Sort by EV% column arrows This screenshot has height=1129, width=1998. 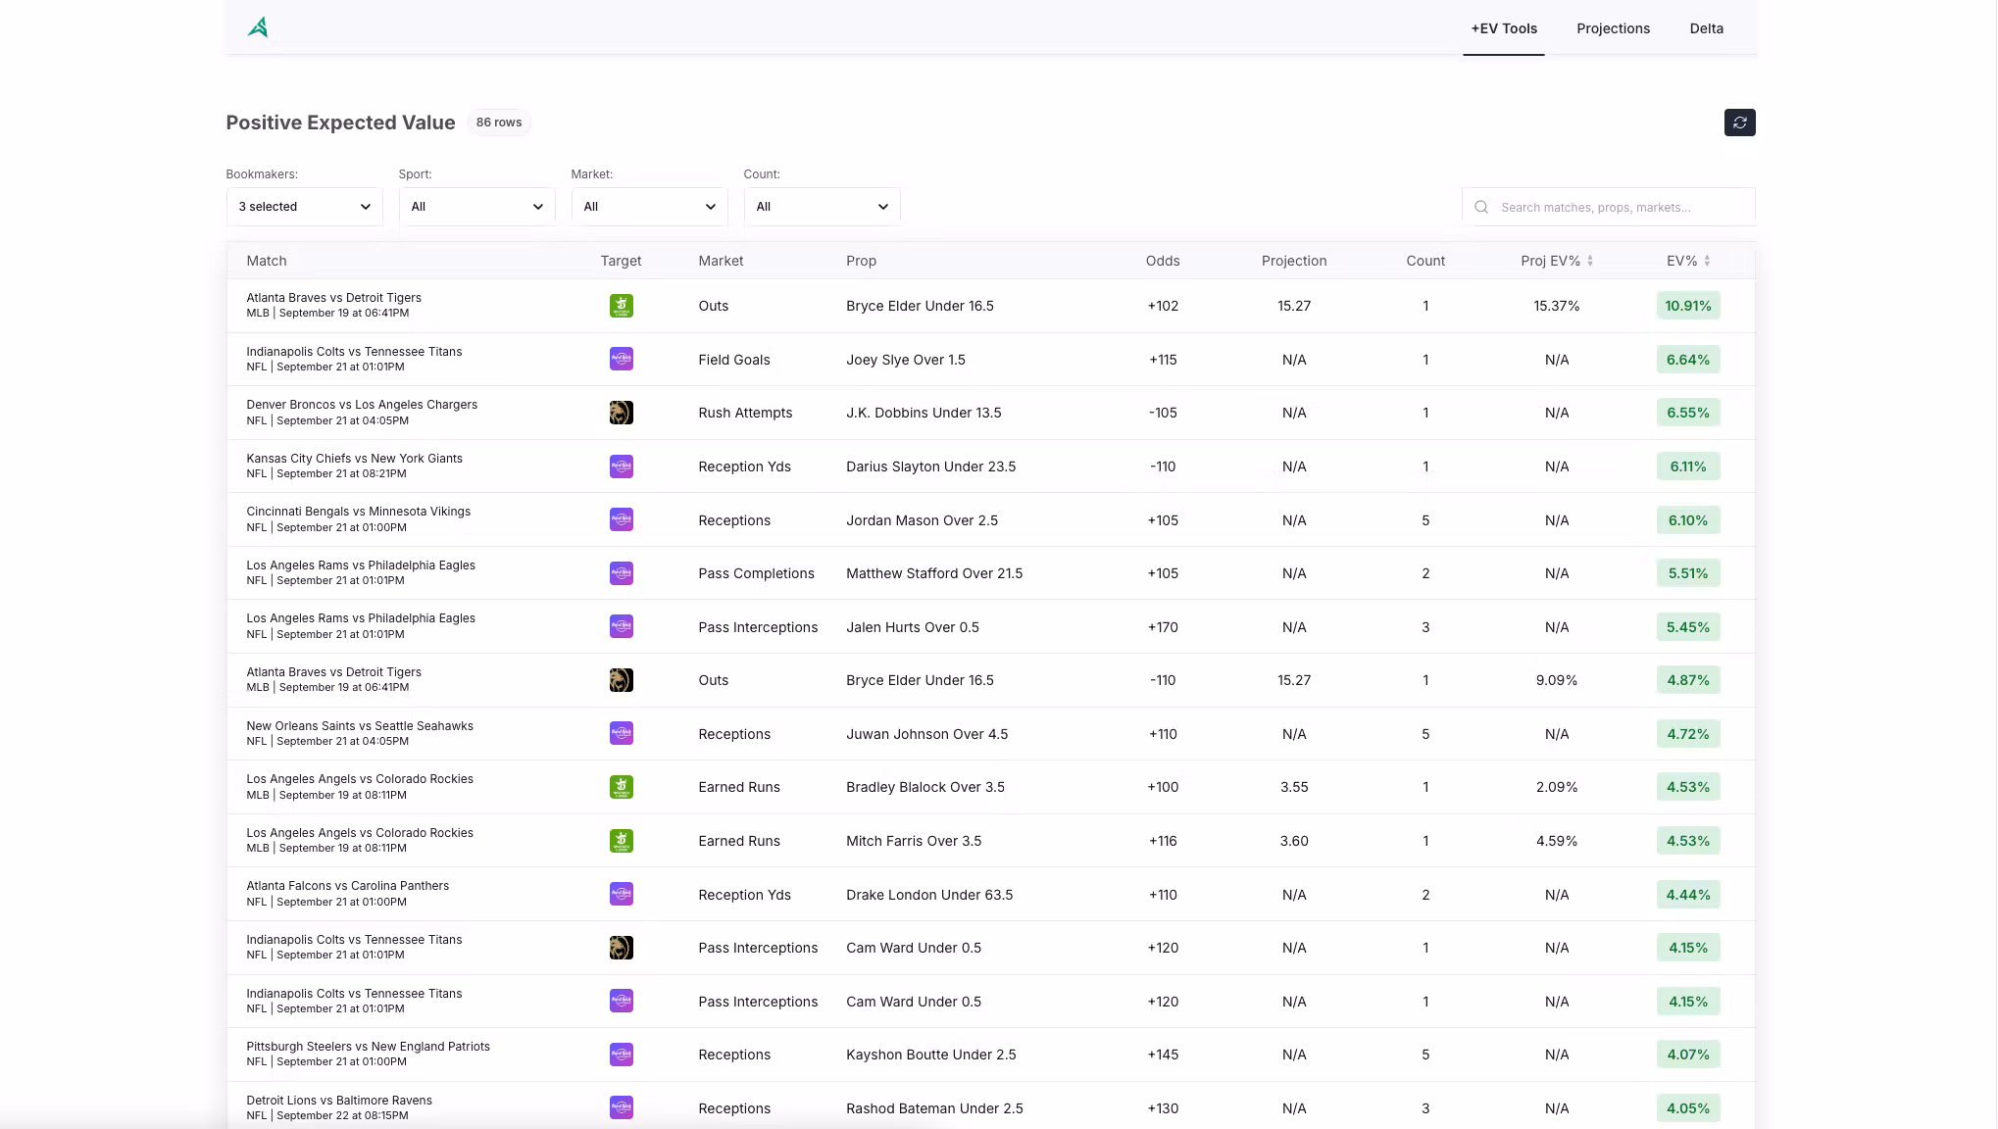point(1707,261)
